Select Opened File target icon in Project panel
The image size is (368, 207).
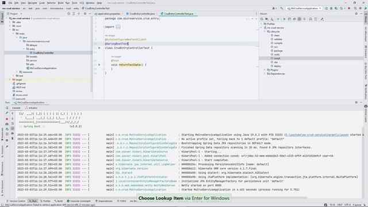click(x=68, y=14)
